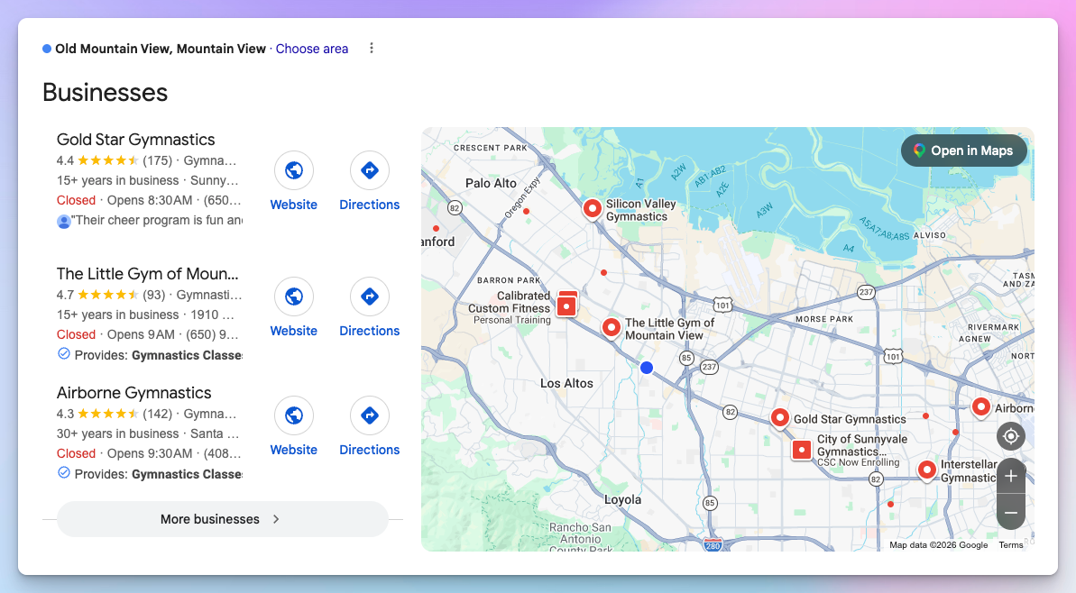The image size is (1076, 593).
Task: Click the my-location target icon on map
Action: tap(1011, 436)
